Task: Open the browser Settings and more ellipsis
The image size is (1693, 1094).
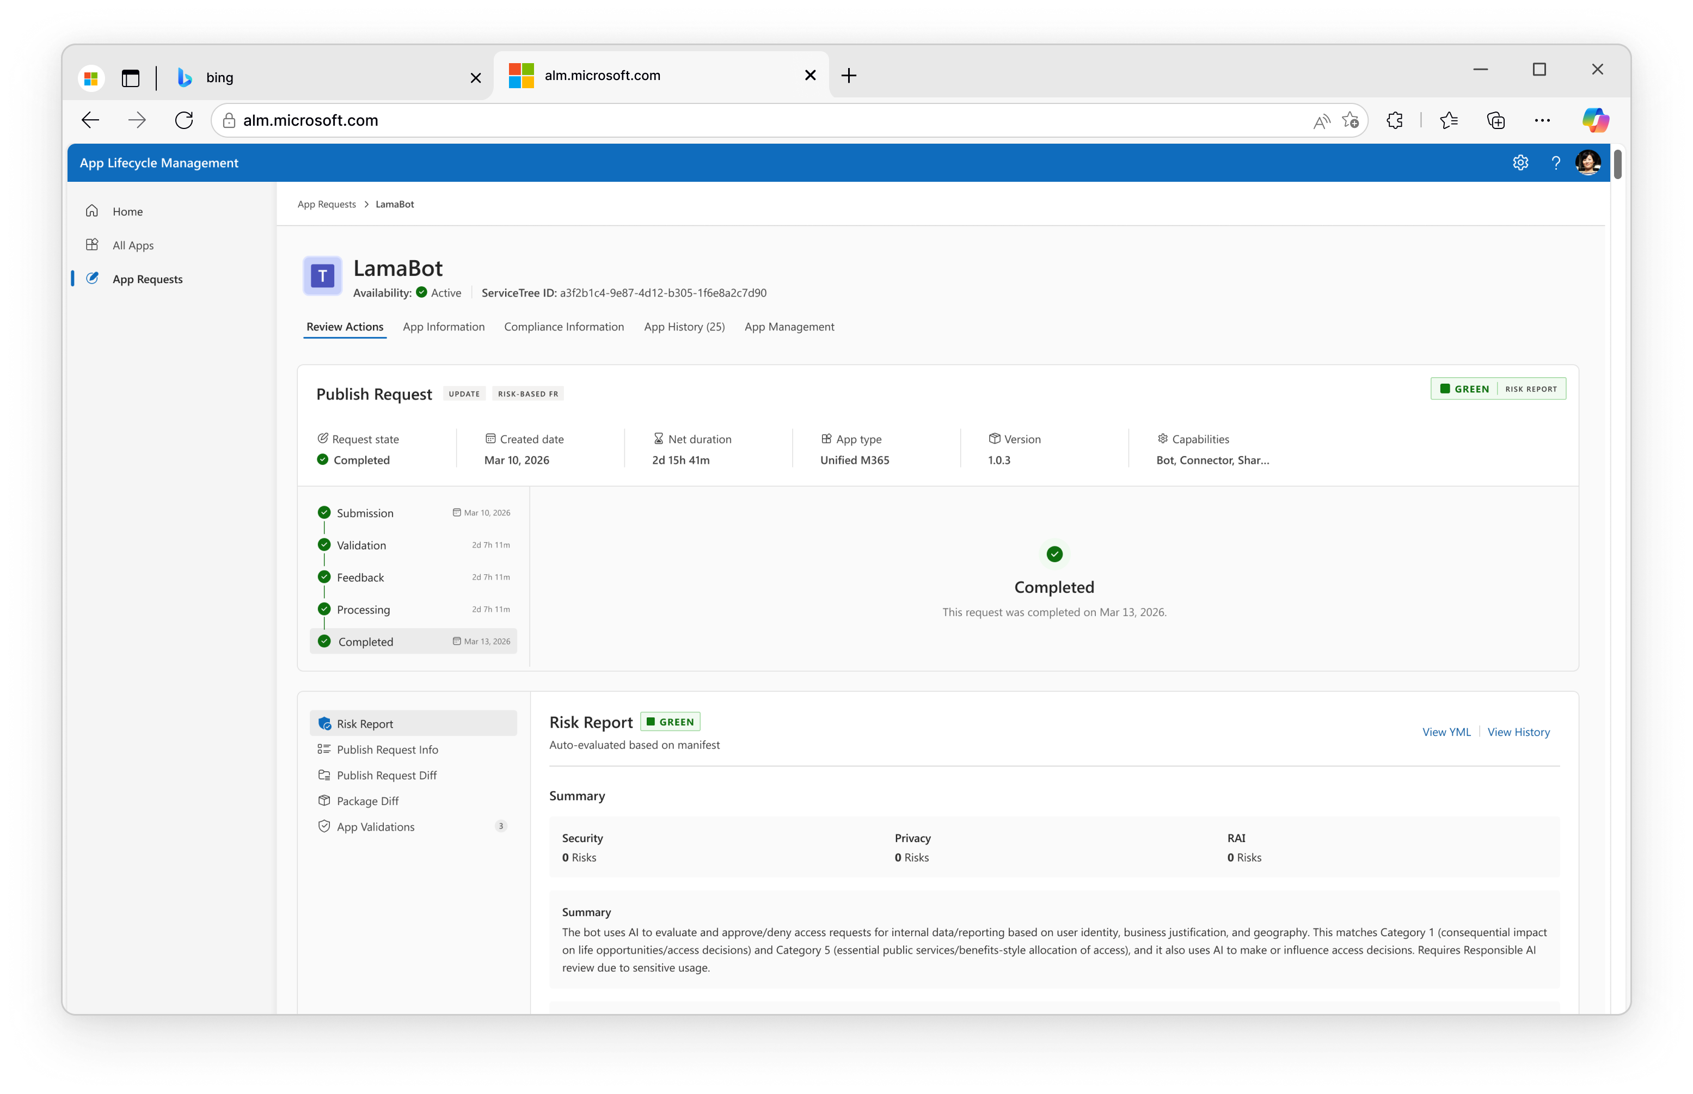Action: 1542,120
